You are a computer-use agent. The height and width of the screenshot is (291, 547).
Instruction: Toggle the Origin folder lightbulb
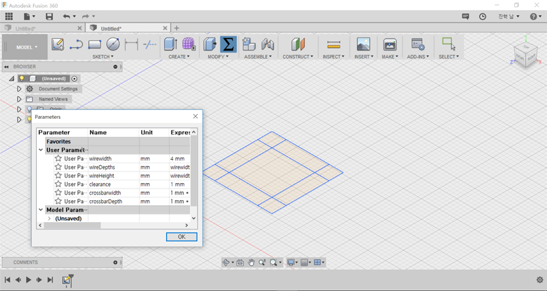point(29,109)
